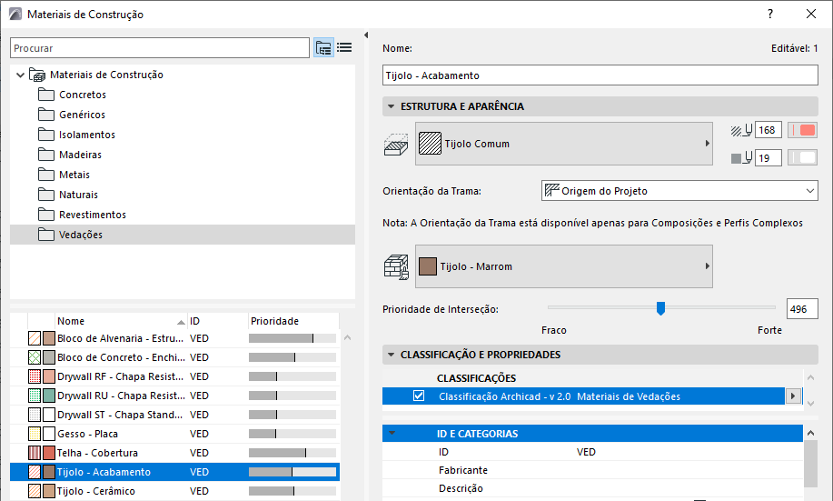Image resolution: width=833 pixels, height=501 pixels.
Task: Collapse CLASSIFICAÇÃO E PROPRIEDADES section
Action: pos(391,355)
